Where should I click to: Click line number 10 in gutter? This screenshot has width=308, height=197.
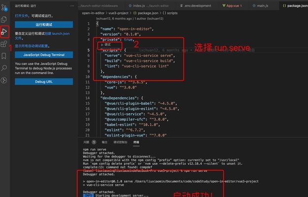(88, 77)
